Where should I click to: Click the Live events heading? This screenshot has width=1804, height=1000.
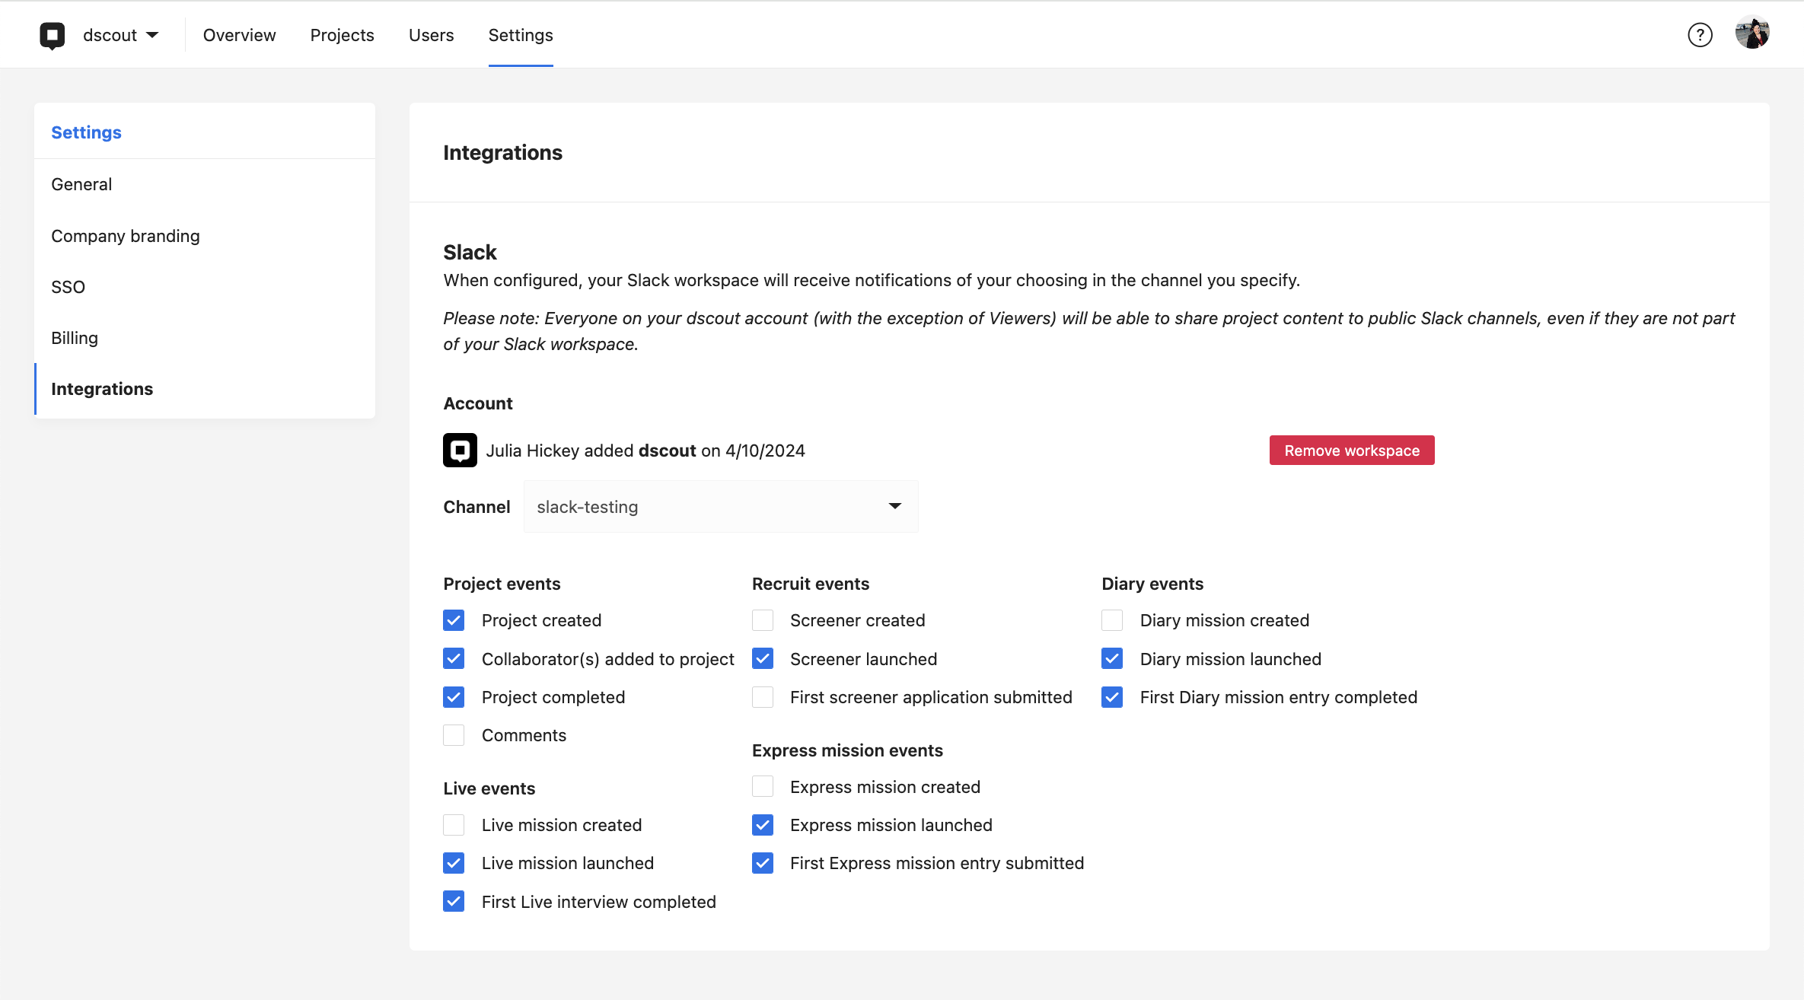click(x=489, y=788)
